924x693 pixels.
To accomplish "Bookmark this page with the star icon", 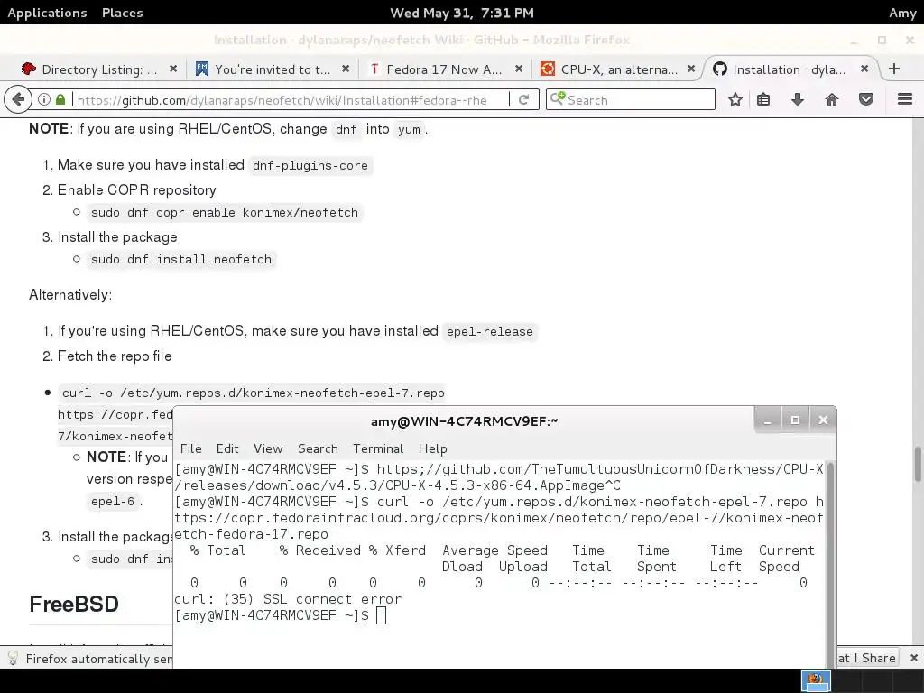I will (x=735, y=99).
